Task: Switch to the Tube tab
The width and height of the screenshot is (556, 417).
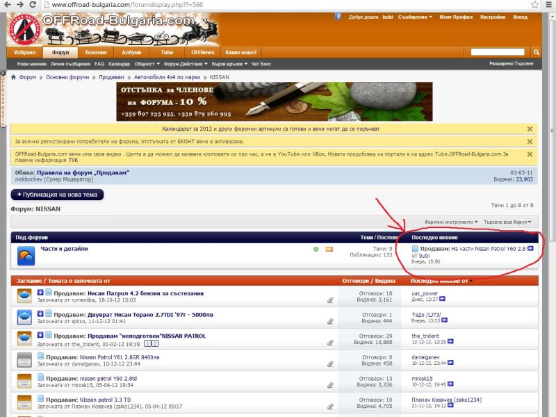Action: click(x=167, y=52)
